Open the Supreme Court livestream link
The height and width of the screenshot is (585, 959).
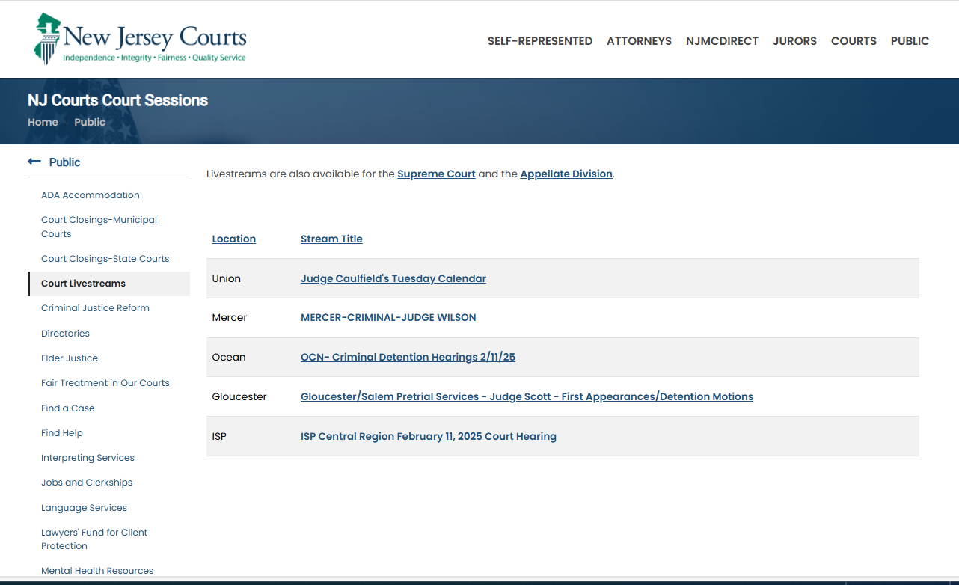tap(436, 174)
